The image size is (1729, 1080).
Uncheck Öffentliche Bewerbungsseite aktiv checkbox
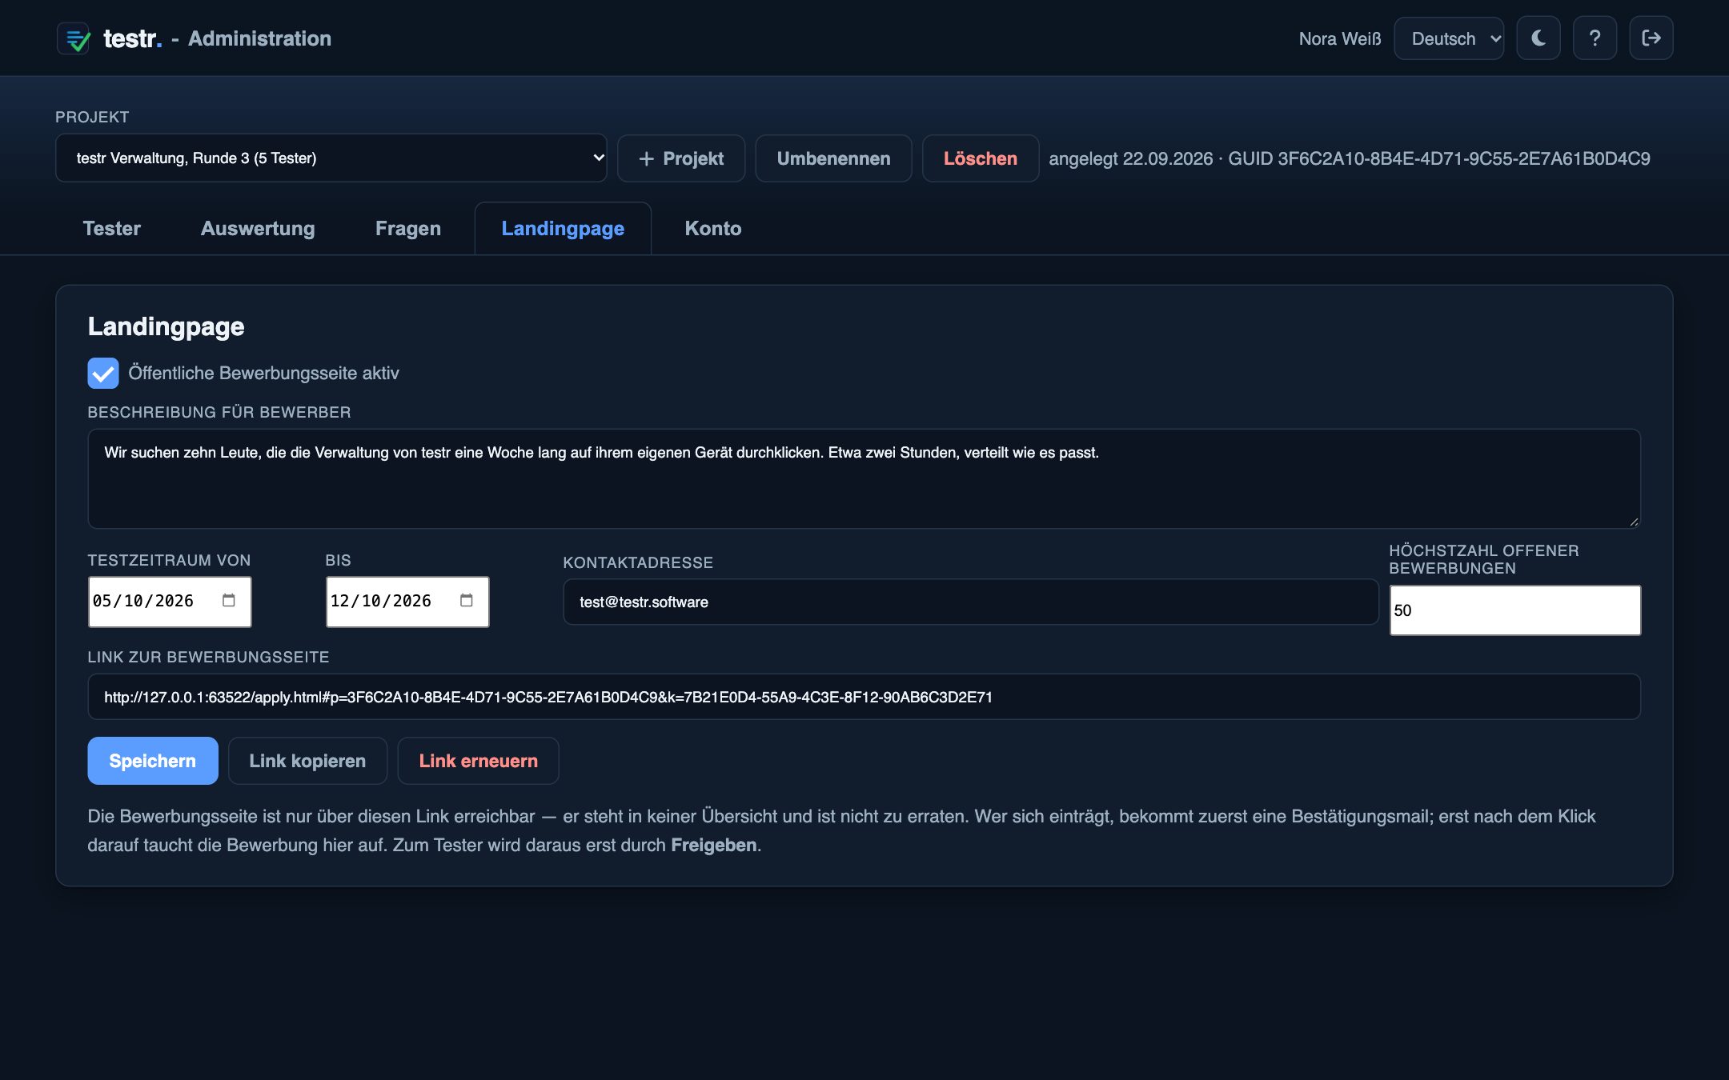103,373
